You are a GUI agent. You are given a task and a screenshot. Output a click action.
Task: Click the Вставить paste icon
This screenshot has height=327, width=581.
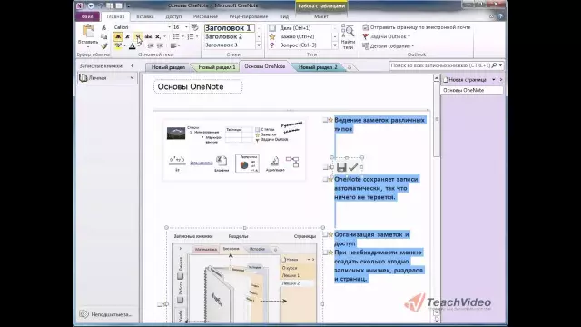[x=88, y=31]
